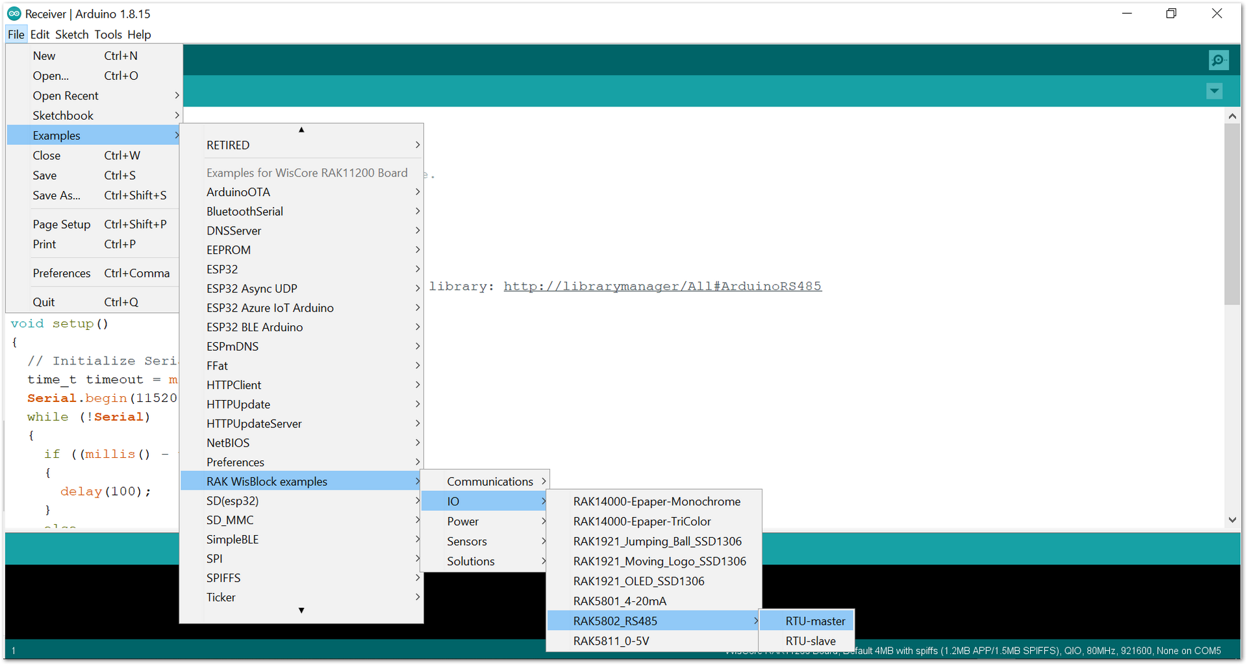Image resolution: width=1247 pixels, height=665 pixels.
Task: Open Ticker examples
Action: (301, 597)
